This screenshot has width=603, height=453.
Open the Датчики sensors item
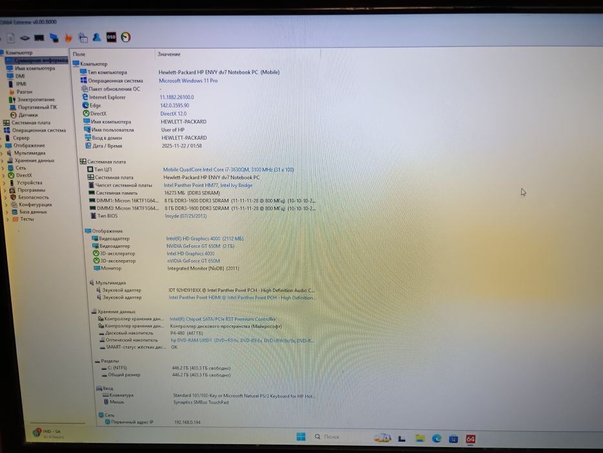tap(24, 115)
